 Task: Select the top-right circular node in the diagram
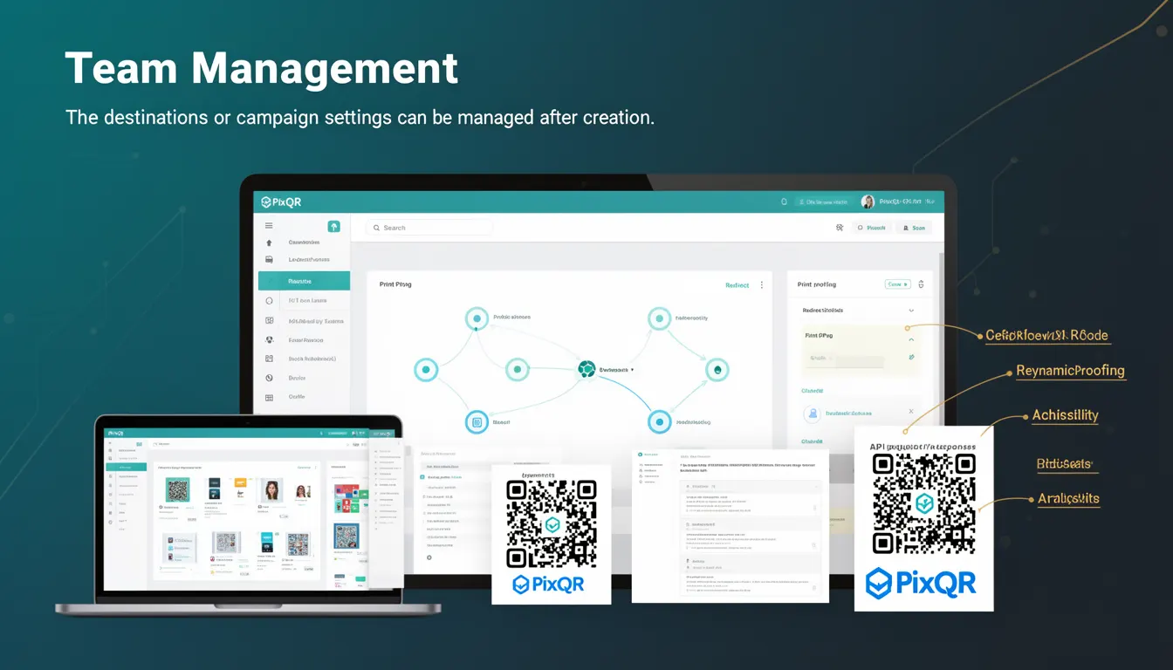click(x=660, y=319)
